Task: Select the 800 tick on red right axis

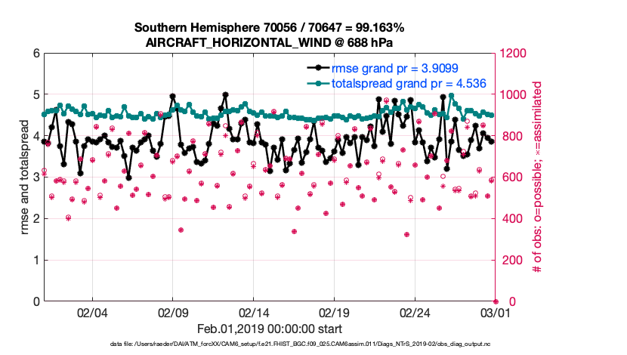Action: coord(511,137)
